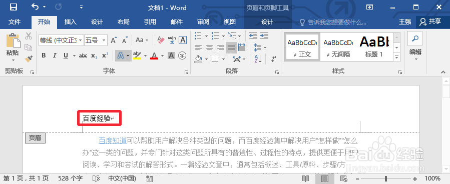Align text left

(198, 47)
